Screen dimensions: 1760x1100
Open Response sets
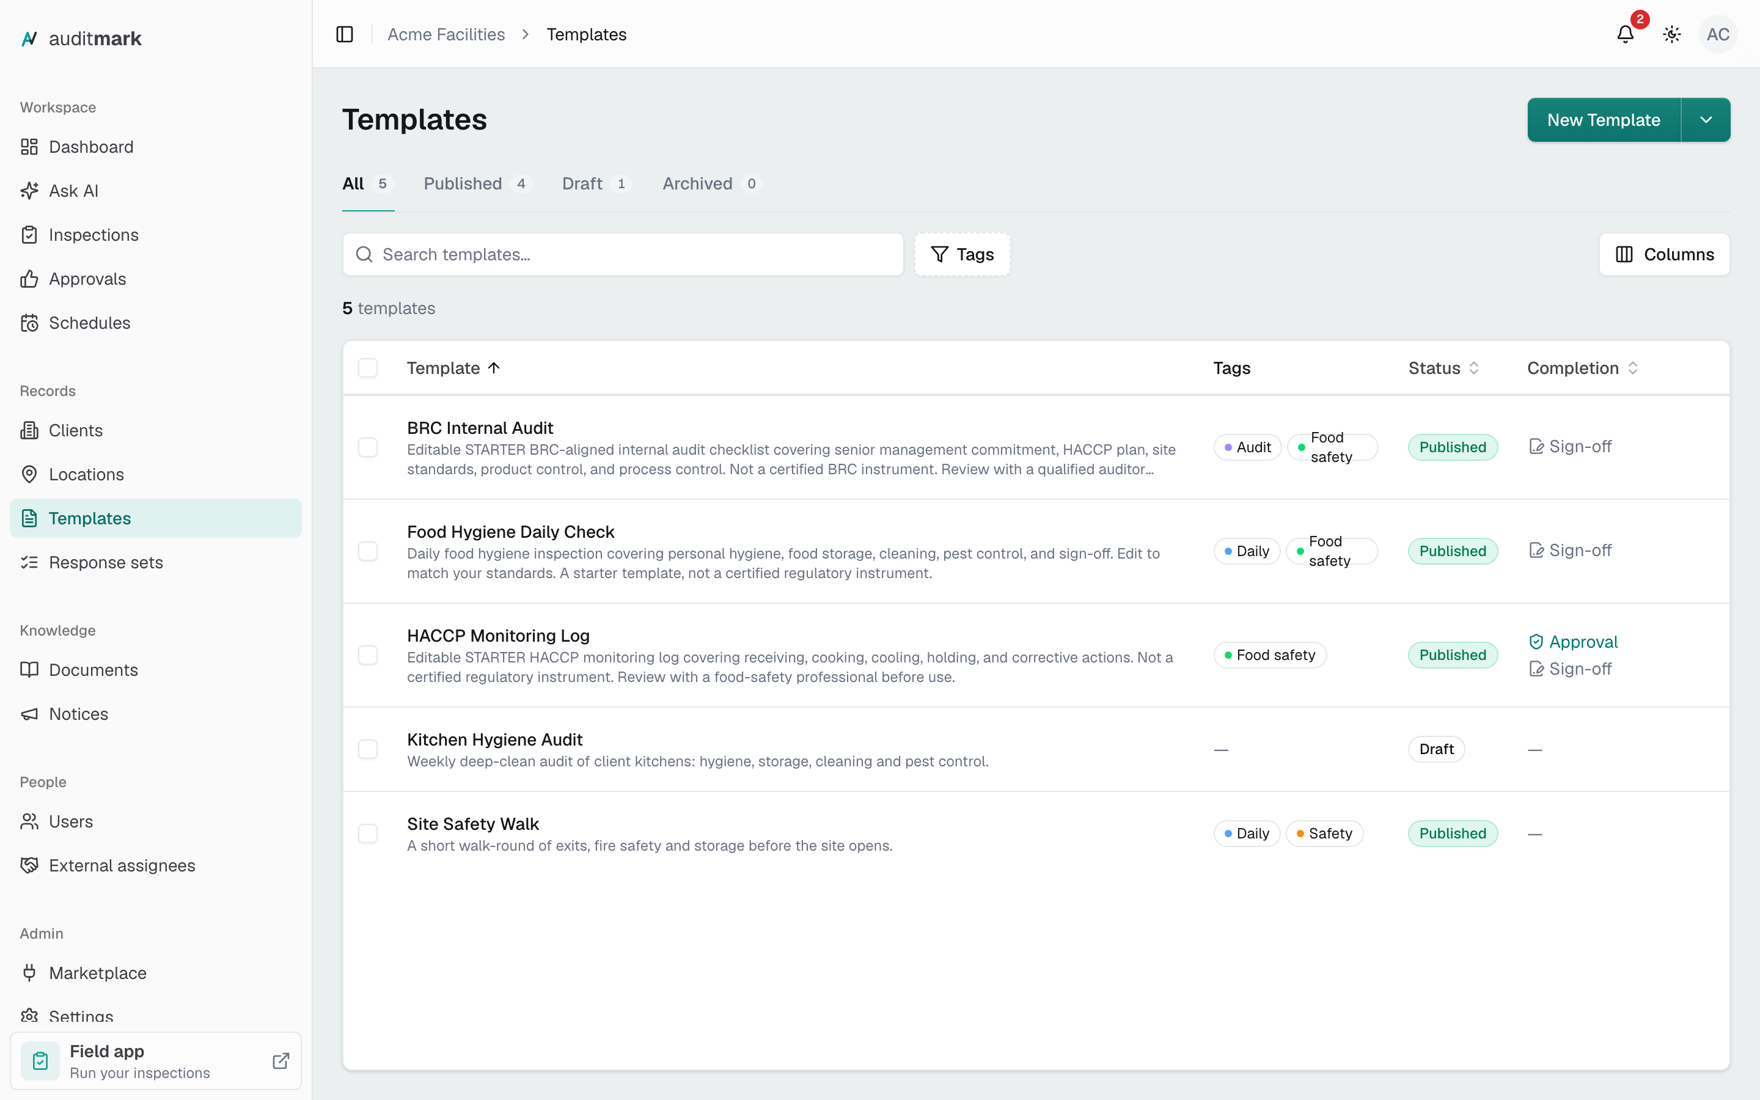[156, 562]
